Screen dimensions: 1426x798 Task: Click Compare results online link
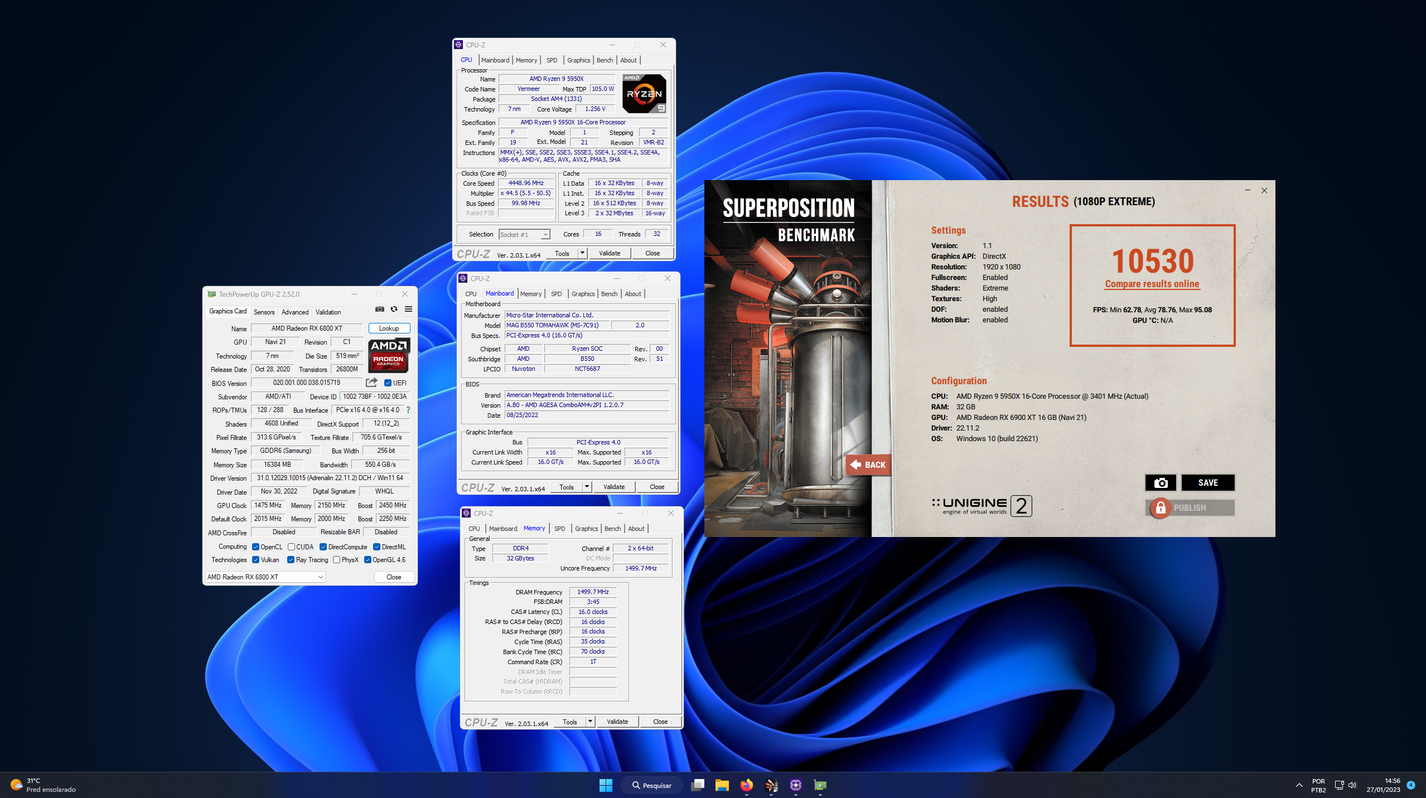point(1152,284)
